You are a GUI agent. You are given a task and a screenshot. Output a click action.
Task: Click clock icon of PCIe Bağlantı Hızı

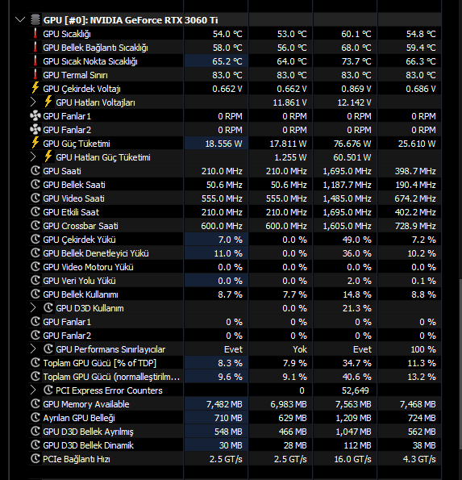tap(35, 458)
